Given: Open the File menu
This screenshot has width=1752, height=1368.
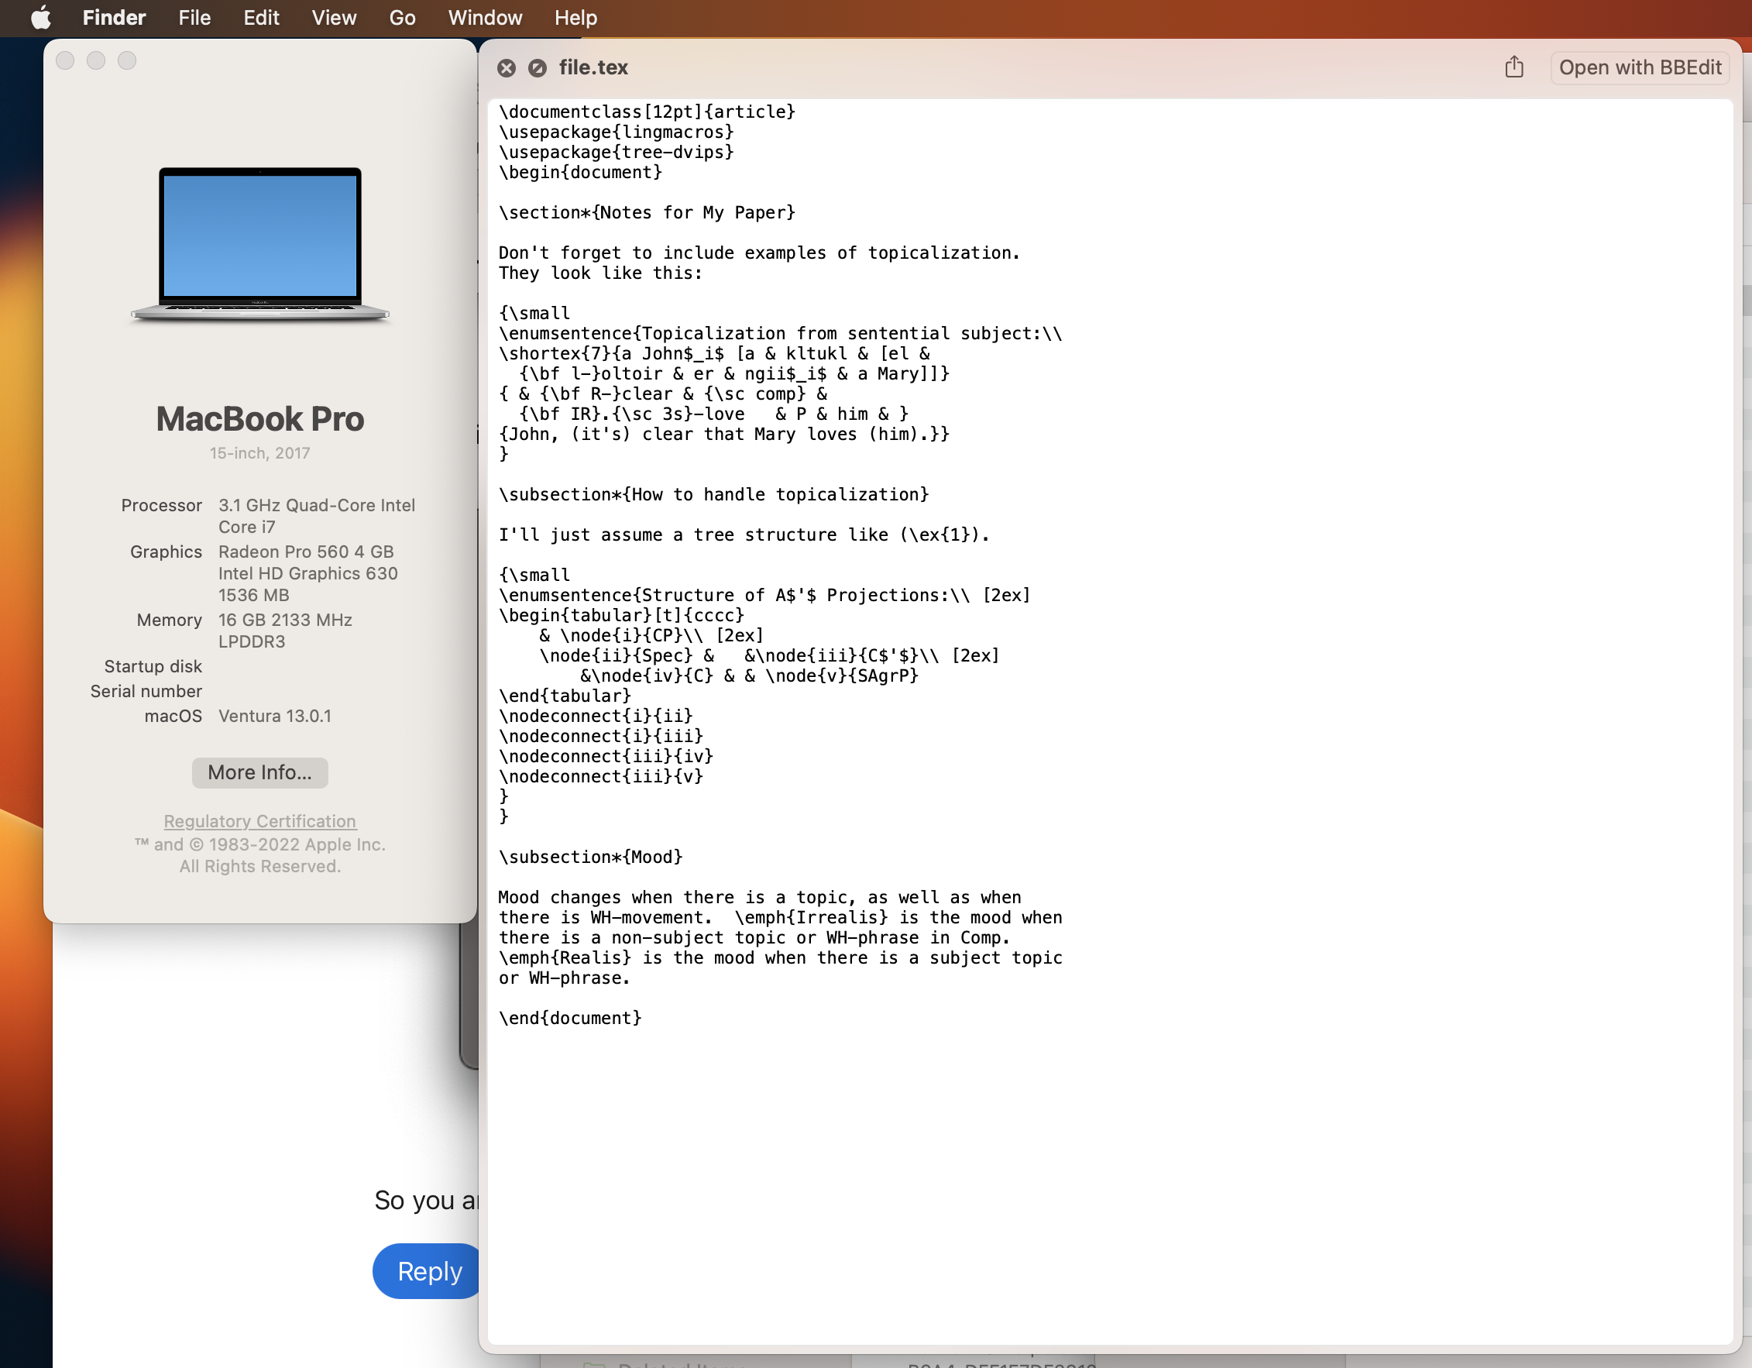Looking at the screenshot, I should pyautogui.click(x=194, y=17).
